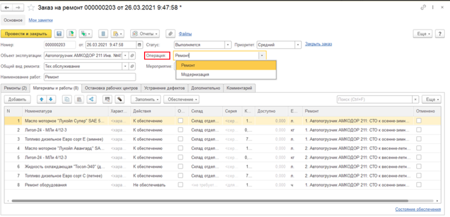The width and height of the screenshot is (450, 217).
Task: Click the get link chain icon
Action: coord(423,8)
